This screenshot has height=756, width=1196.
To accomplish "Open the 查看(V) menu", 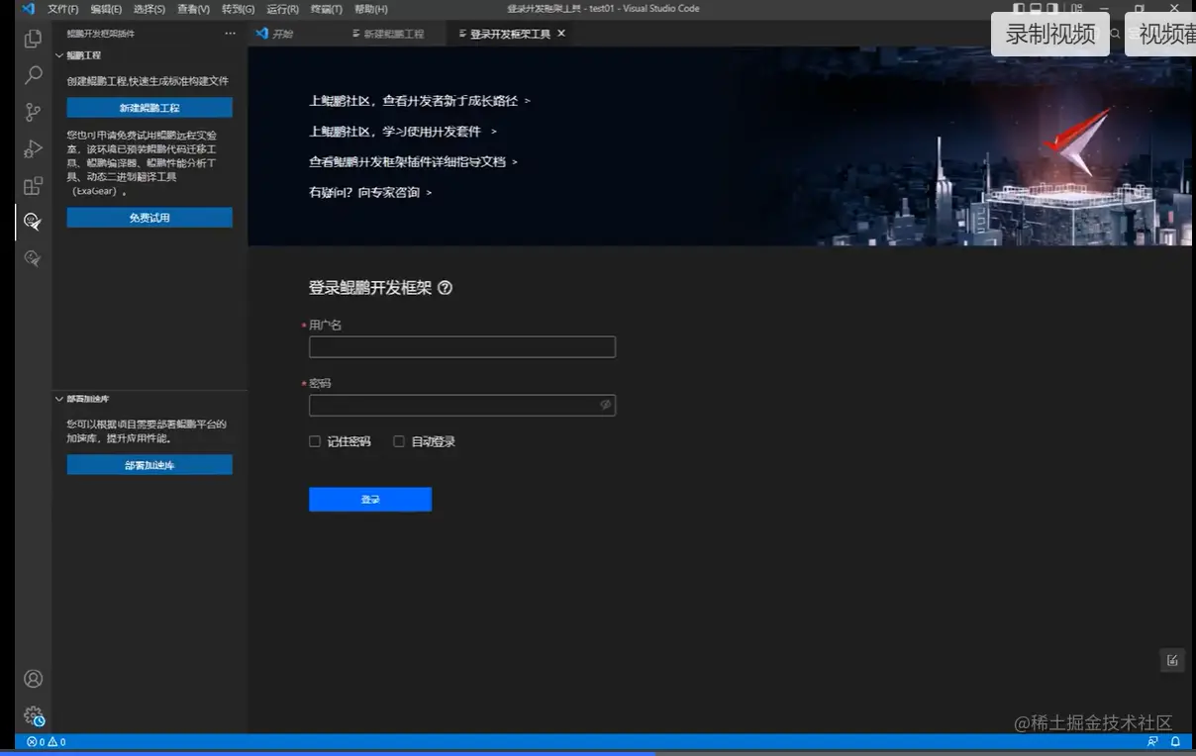I will (x=193, y=9).
